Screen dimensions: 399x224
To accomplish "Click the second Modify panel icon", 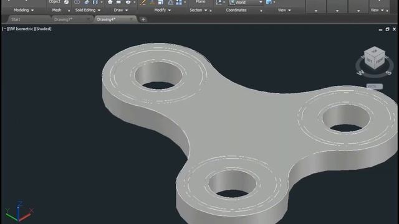I will point(152,2).
